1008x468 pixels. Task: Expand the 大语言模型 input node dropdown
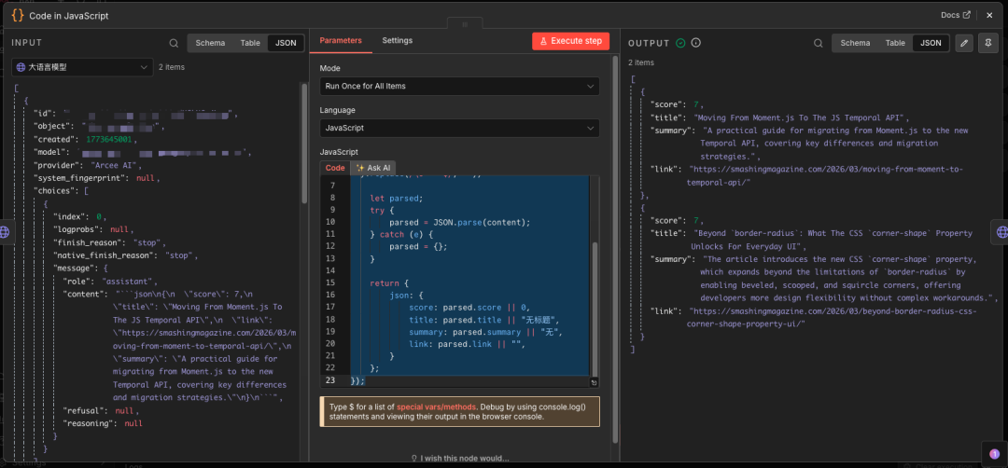82,67
